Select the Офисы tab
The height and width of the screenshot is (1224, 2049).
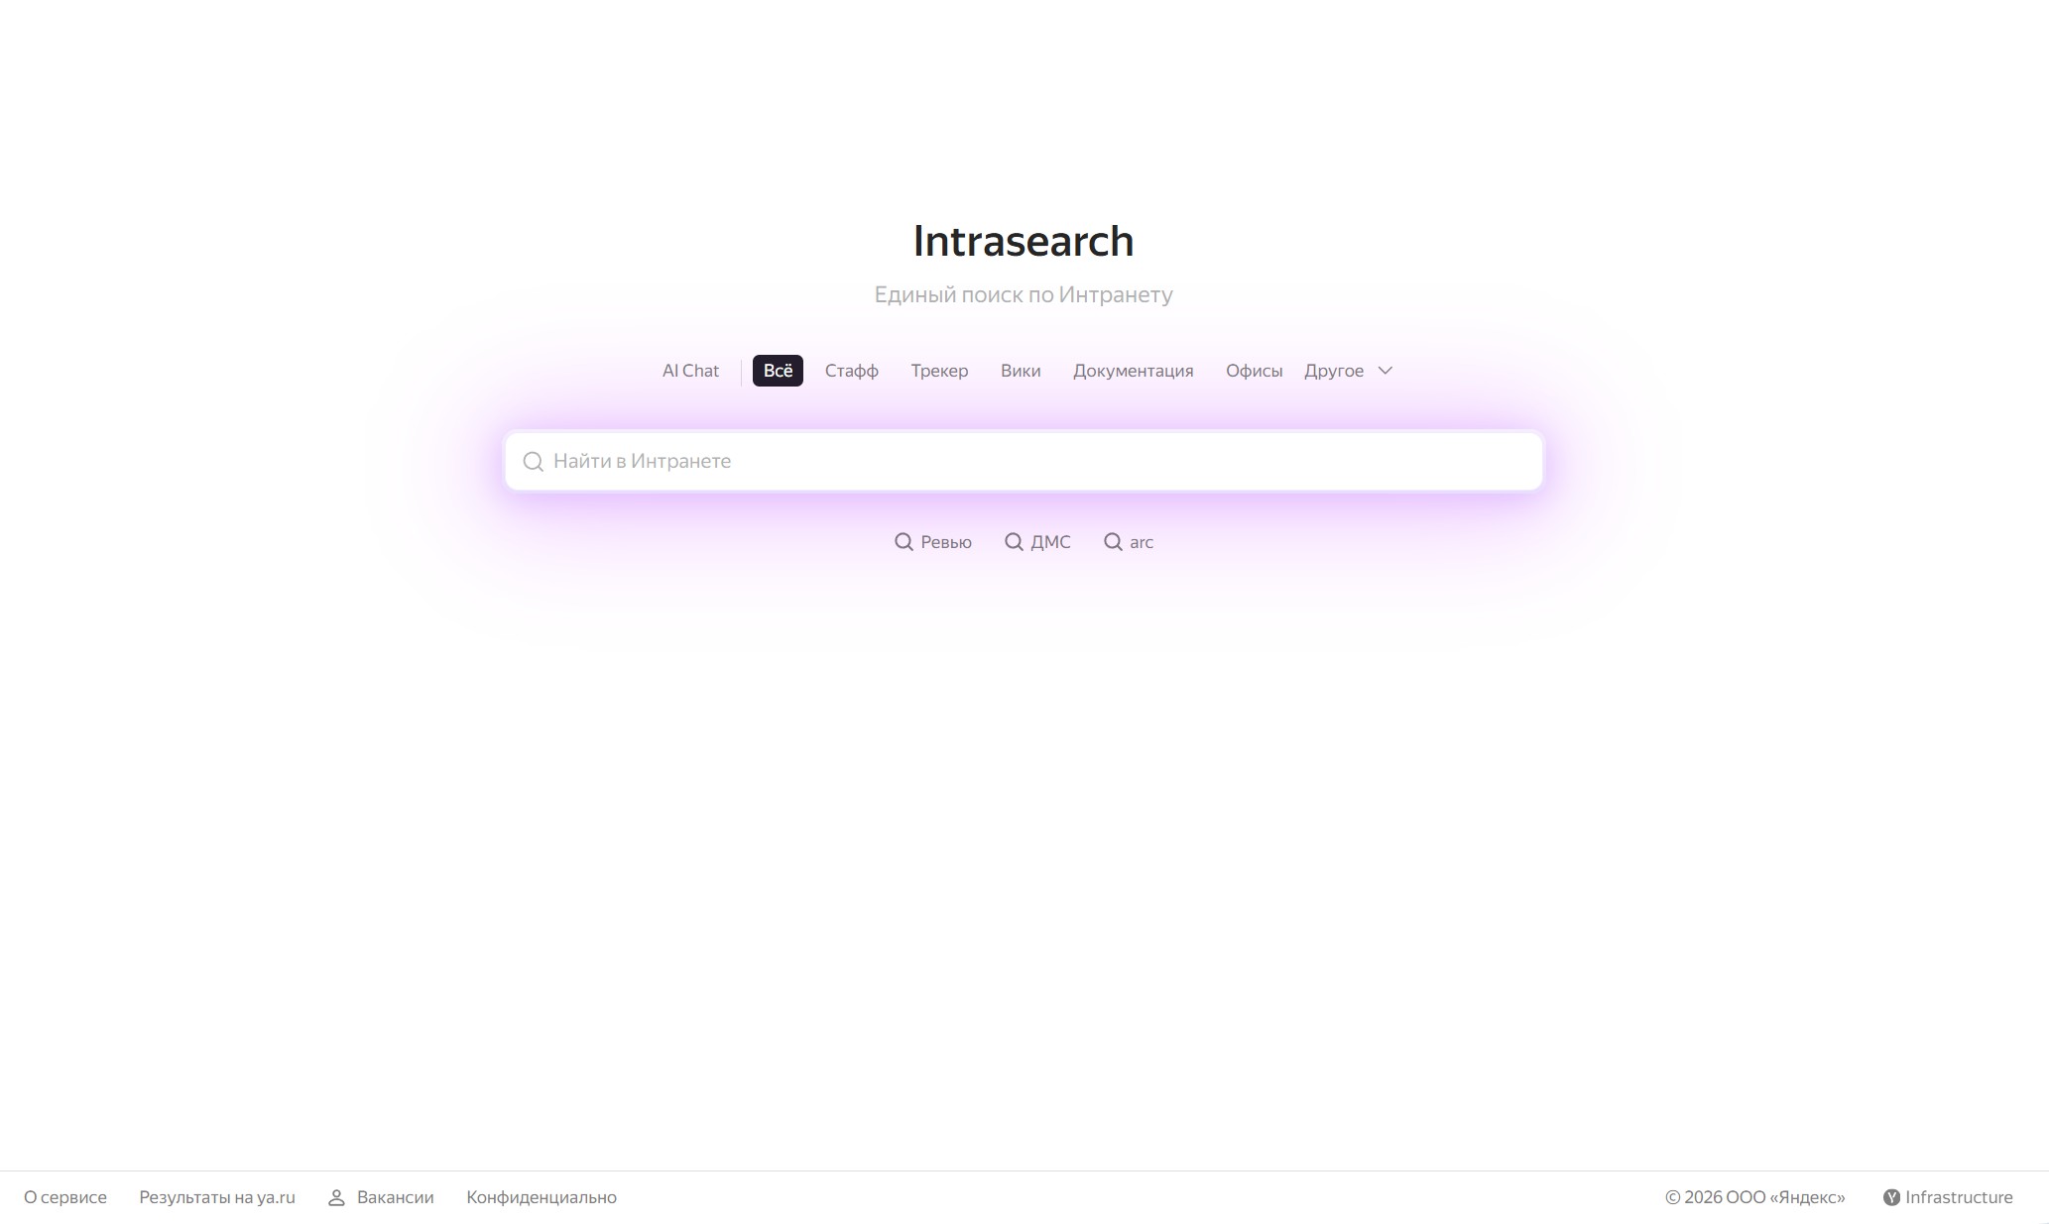coord(1254,371)
